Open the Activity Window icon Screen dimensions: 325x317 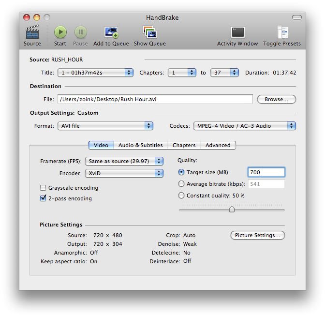[x=238, y=32]
